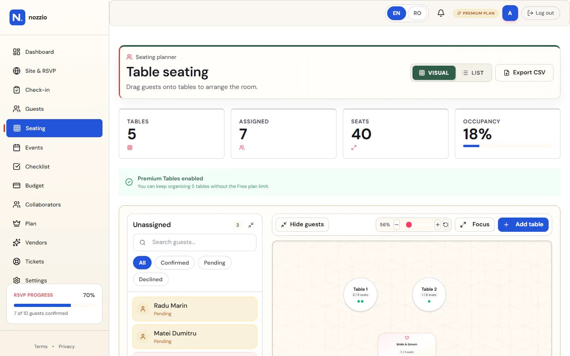The image size is (570, 356).
Task: Select Table 2 on the canvas
Action: coord(429,295)
